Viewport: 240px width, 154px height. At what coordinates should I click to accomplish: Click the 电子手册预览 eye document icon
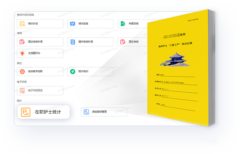click(x=22, y=90)
